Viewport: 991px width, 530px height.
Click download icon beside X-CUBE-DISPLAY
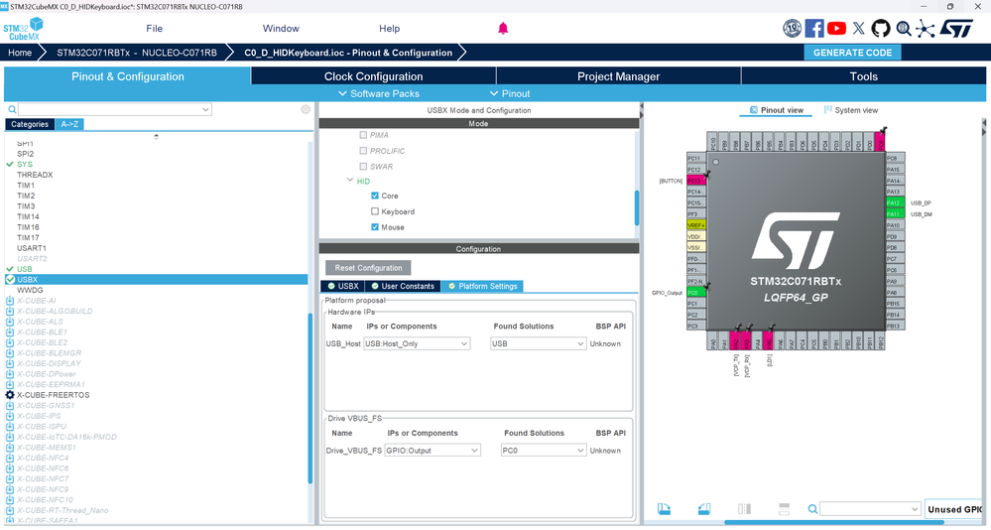(10, 363)
